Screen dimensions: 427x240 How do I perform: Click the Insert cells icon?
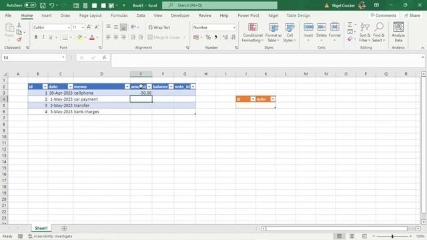click(308, 27)
